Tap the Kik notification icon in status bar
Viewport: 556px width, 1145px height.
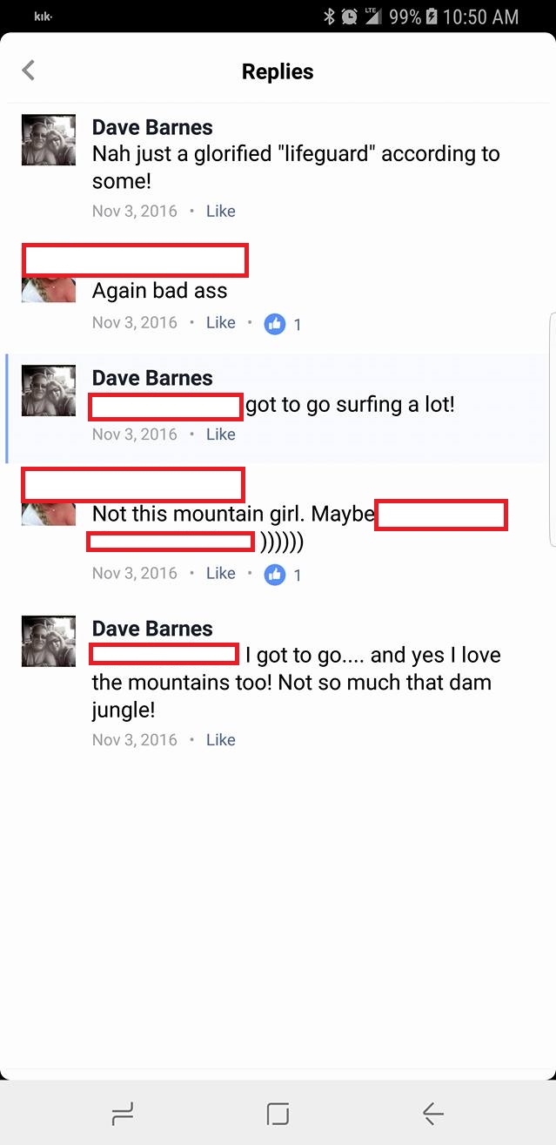click(x=44, y=17)
